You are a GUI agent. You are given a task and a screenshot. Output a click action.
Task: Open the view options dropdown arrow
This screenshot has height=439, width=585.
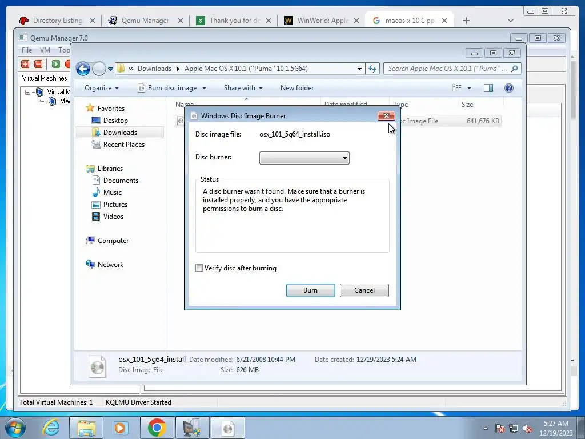pyautogui.click(x=470, y=89)
